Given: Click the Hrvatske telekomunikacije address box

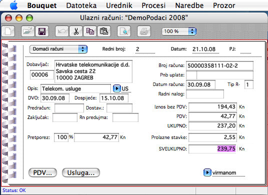Looking at the screenshot, I should tap(93, 71).
